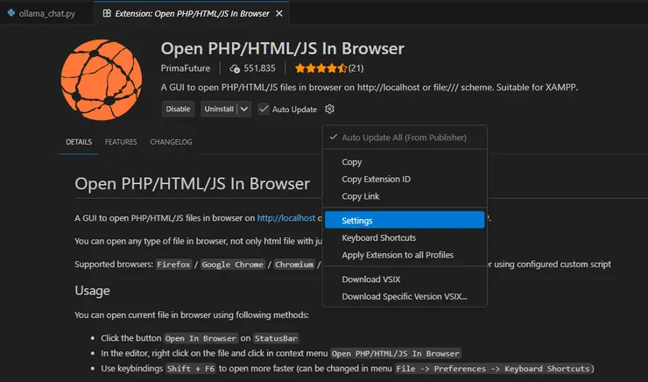Open the DETAILS tab

pyautogui.click(x=79, y=142)
